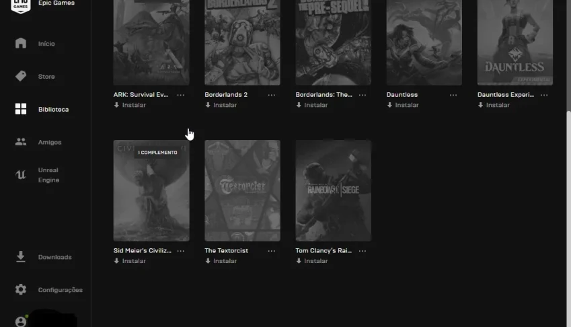Click the Borderlands Pre-Sequel cover art
This screenshot has height=327, width=571.
pyautogui.click(x=333, y=42)
